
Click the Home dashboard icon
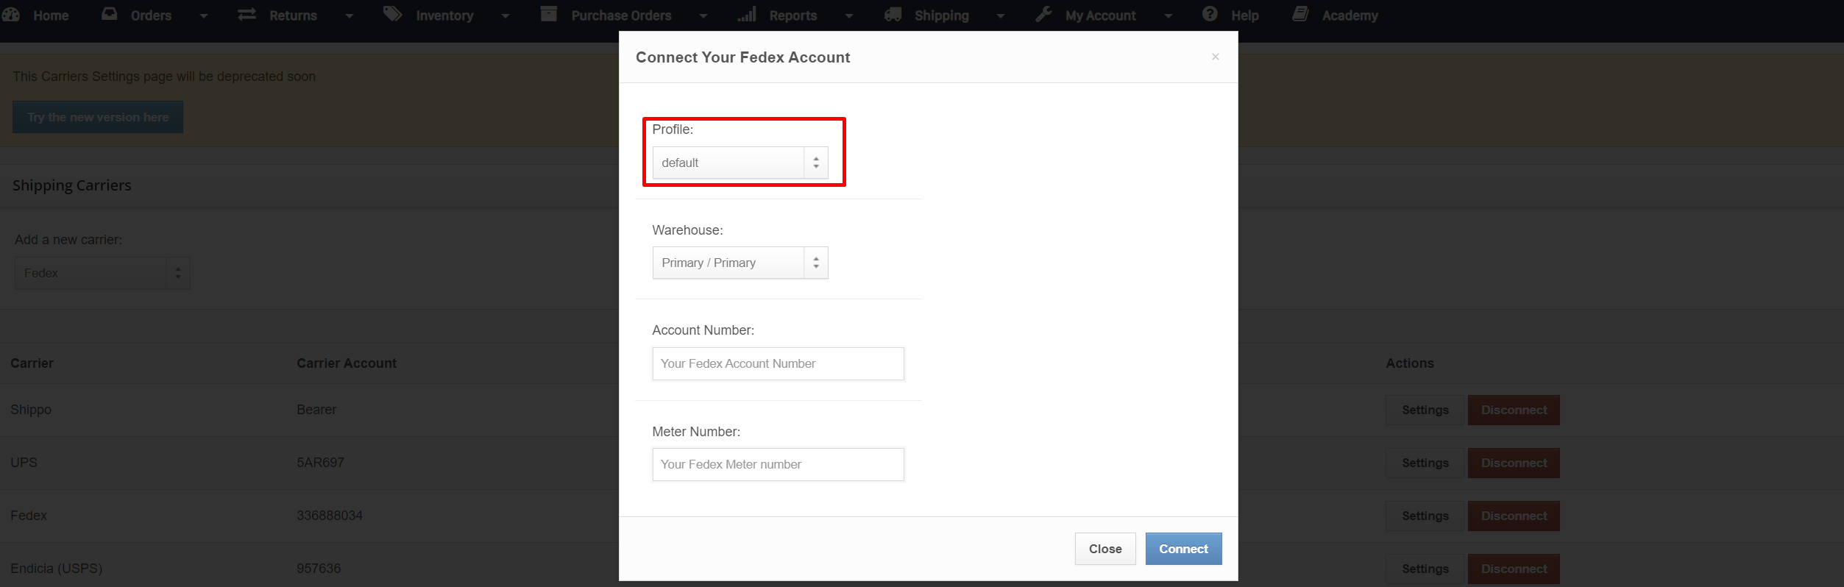[11, 15]
